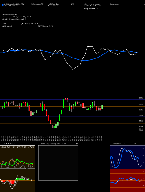Click the 'Avg Vol: 0.387 M' label
The image size is (145, 192).
(x=93, y=5)
